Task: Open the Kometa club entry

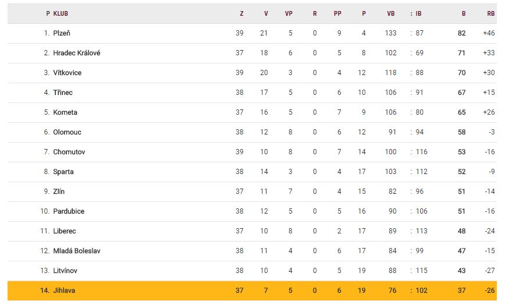Action: pos(65,112)
